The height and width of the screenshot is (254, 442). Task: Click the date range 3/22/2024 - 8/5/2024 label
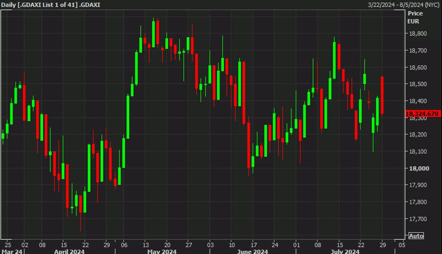(403, 5)
